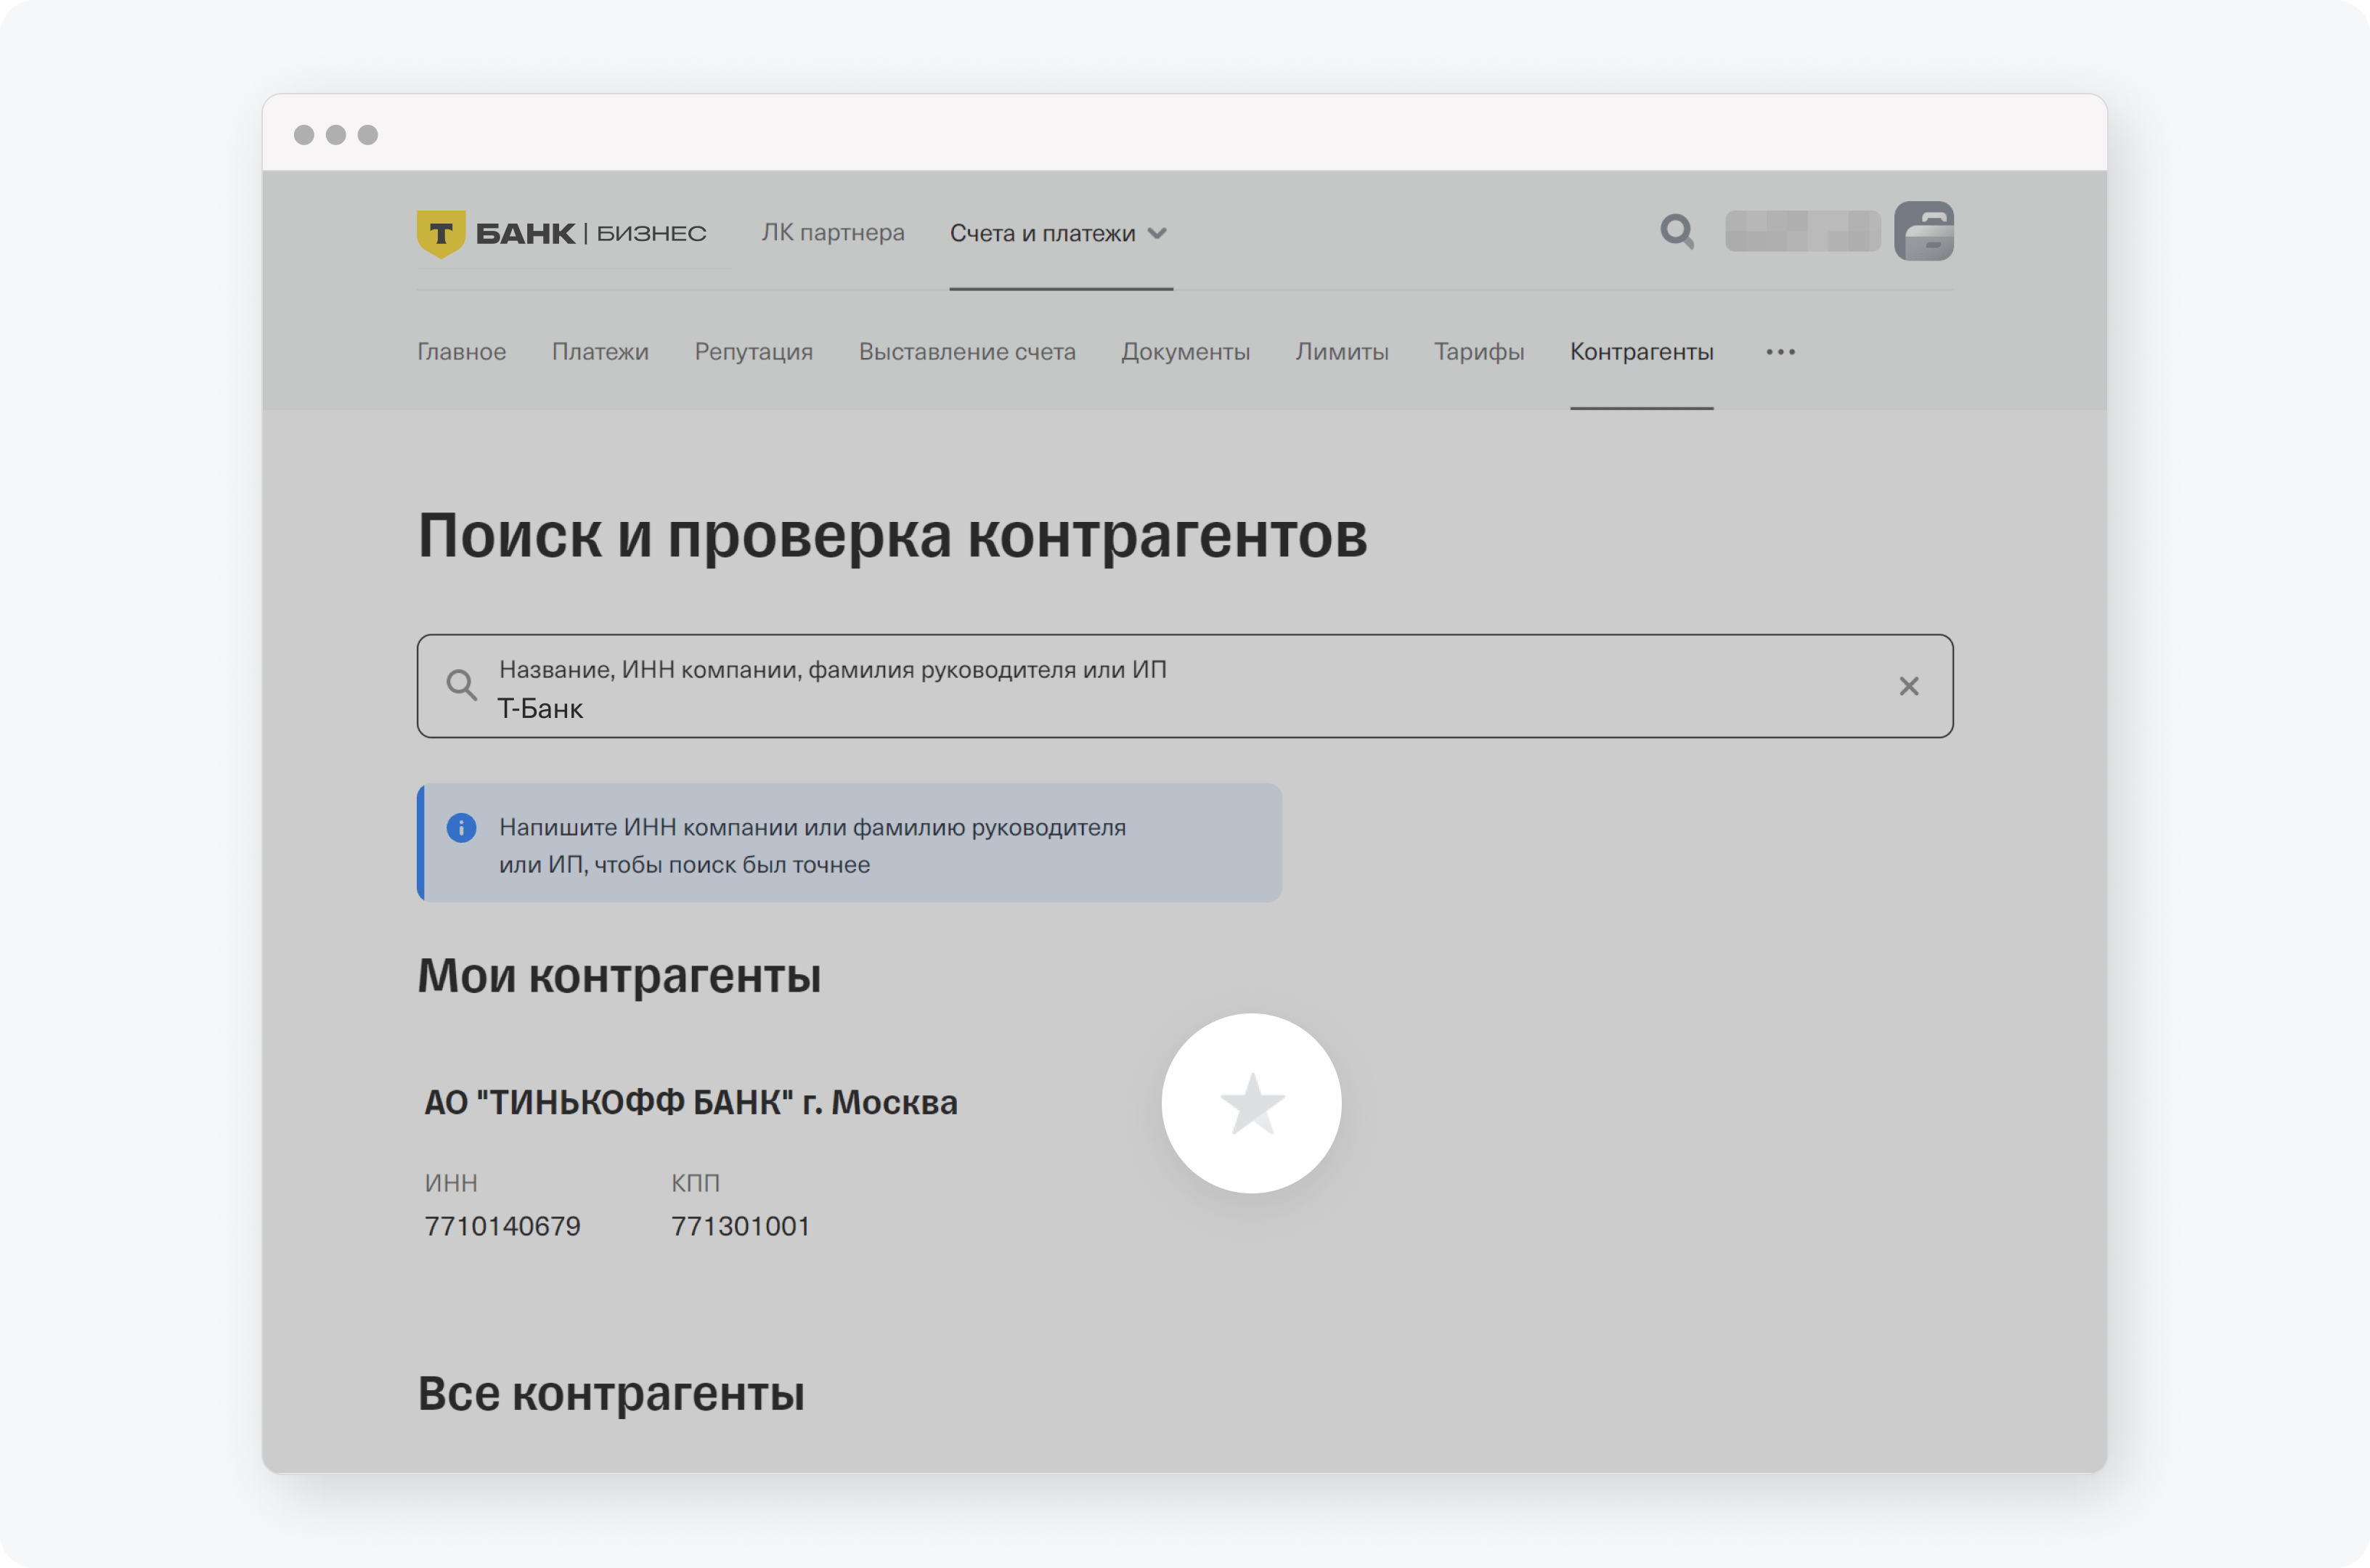Click the T-Bank shield logo
The image size is (2370, 1568).
click(x=441, y=234)
